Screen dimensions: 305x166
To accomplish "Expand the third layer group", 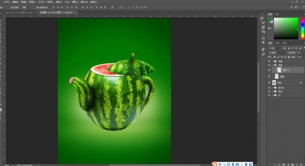I will [x=273, y=88].
